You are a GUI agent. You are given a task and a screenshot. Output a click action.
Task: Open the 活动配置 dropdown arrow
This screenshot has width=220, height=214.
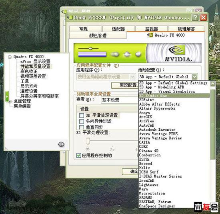[x=195, y=77]
